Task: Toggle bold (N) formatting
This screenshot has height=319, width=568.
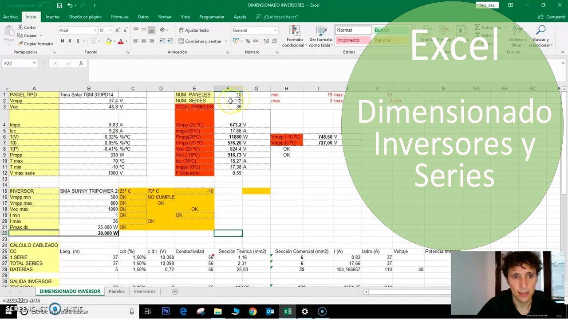Action: [x=63, y=41]
